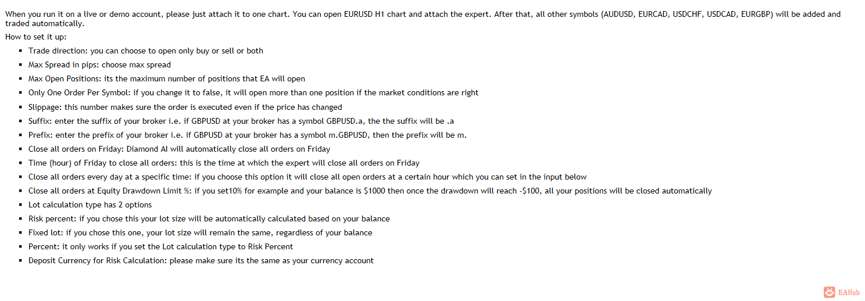Click the Only One Order Per Symbol item
This screenshot has height=301, width=865.
253,92
